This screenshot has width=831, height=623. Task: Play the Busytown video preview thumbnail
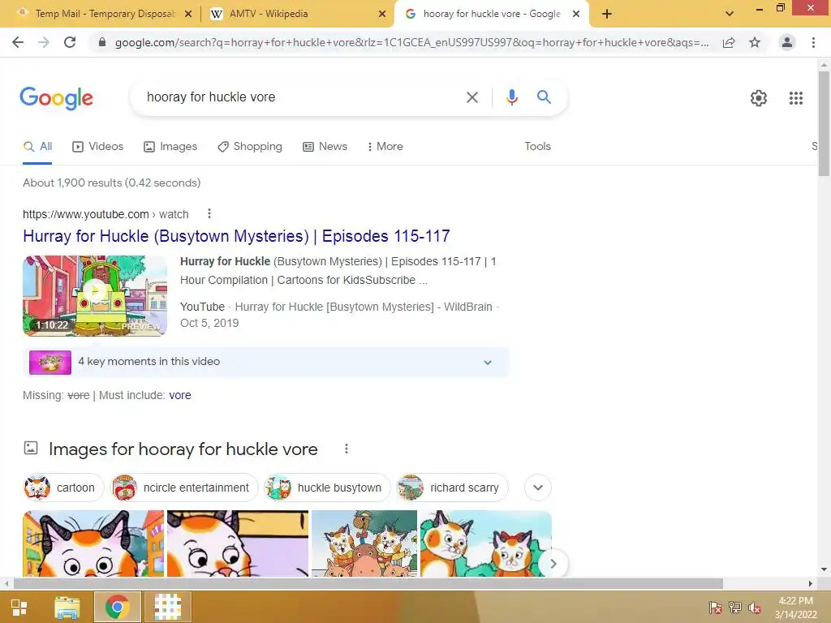pyautogui.click(x=95, y=295)
